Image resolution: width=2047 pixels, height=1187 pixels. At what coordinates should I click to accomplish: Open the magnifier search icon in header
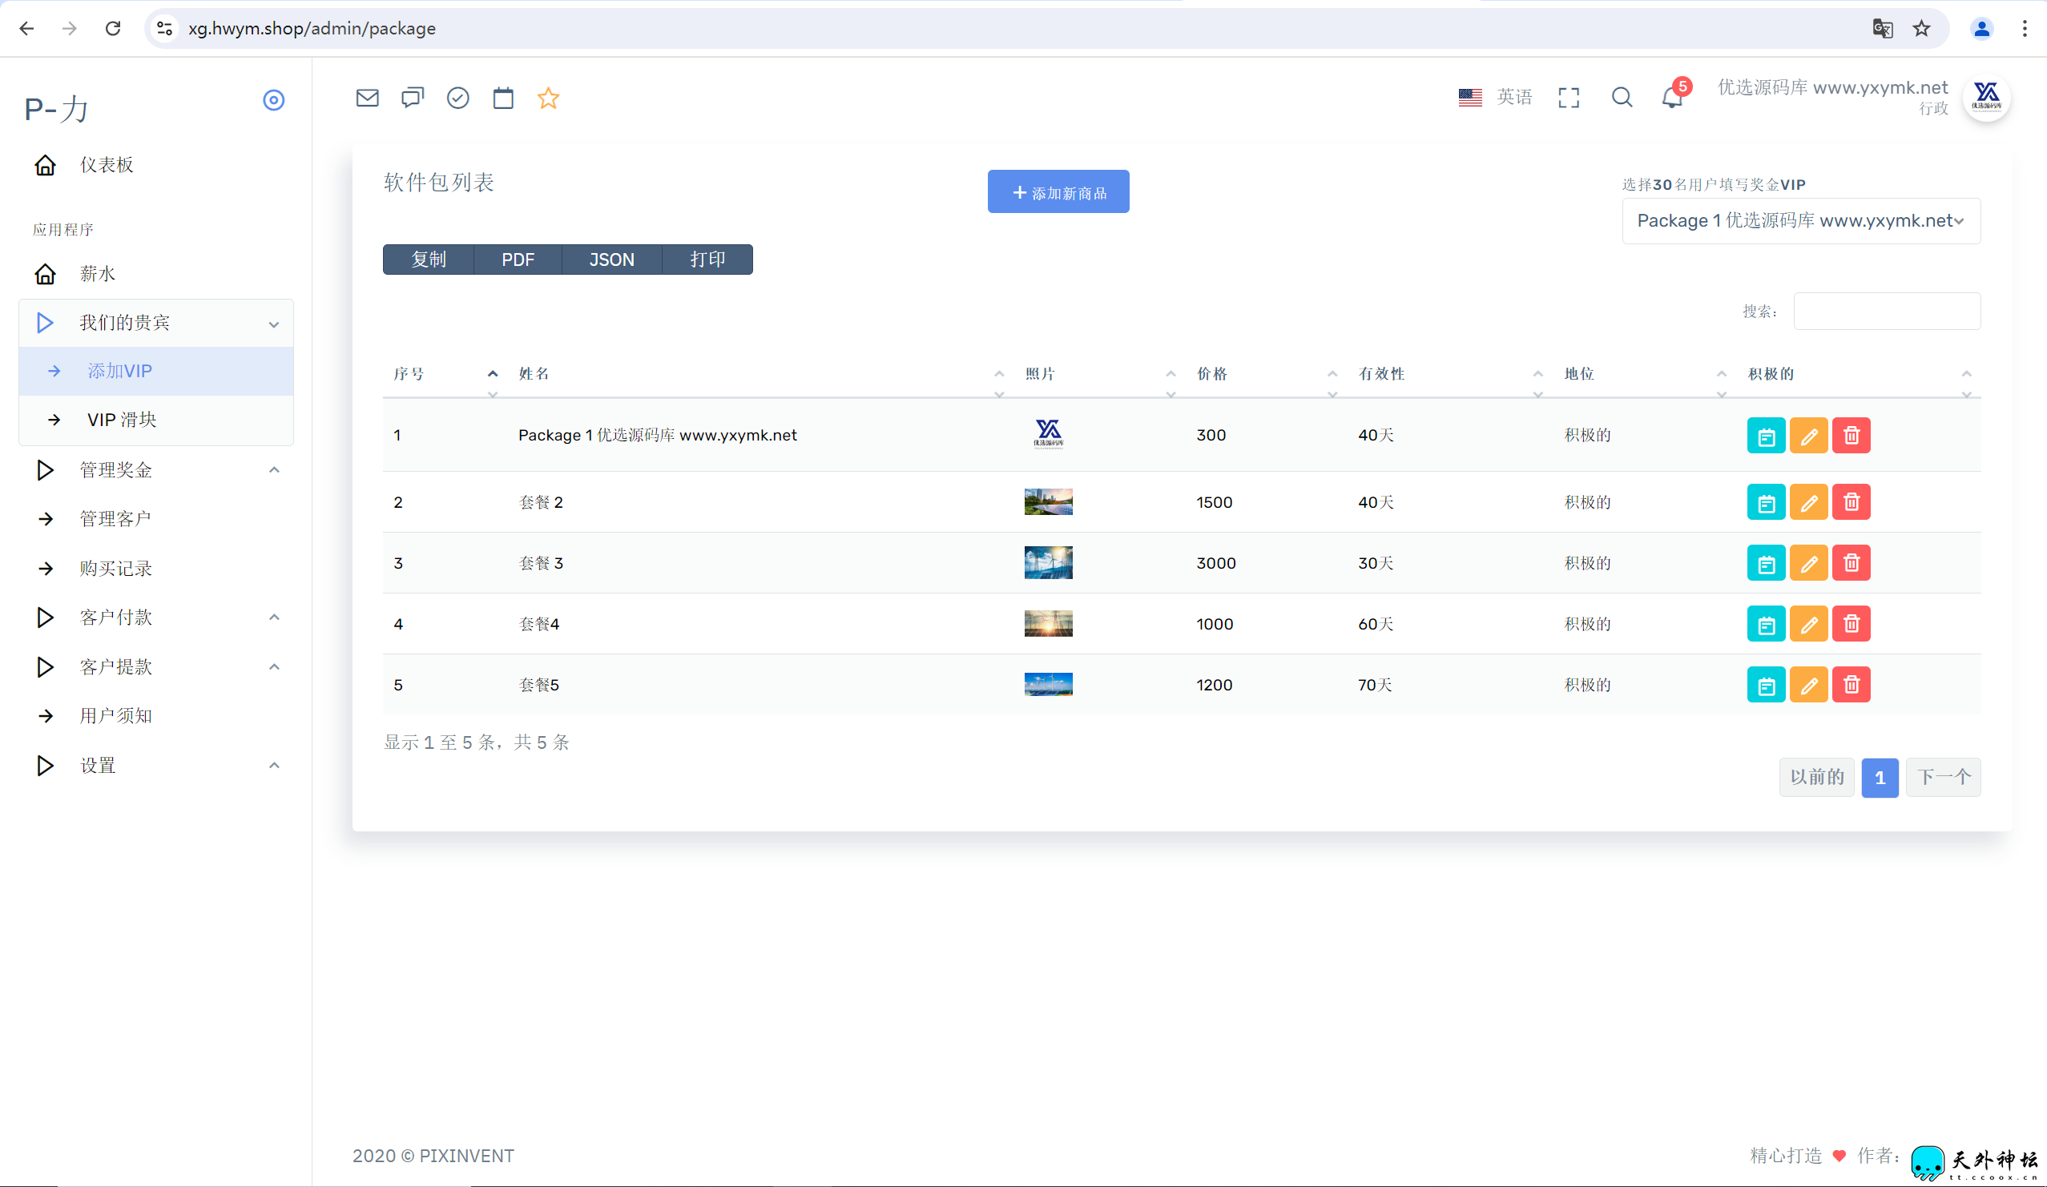tap(1622, 98)
